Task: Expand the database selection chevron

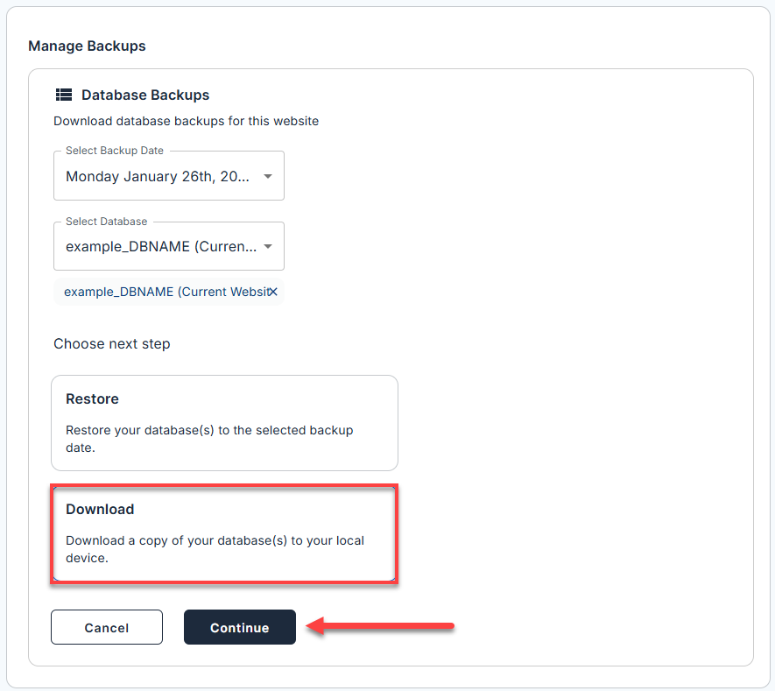Action: tap(270, 246)
